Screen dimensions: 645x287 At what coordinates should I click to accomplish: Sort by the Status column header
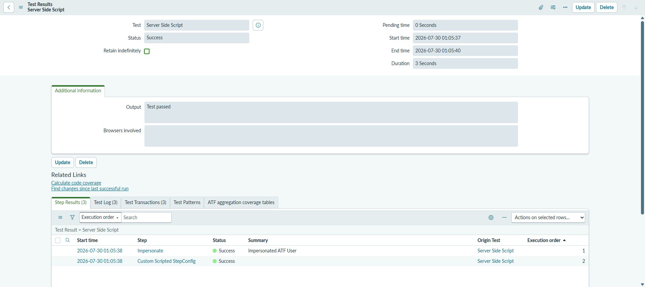tap(219, 240)
